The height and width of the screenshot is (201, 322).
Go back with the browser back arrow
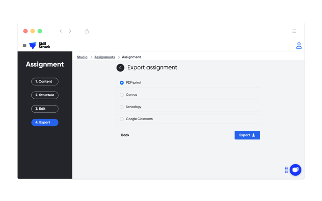click(61, 31)
